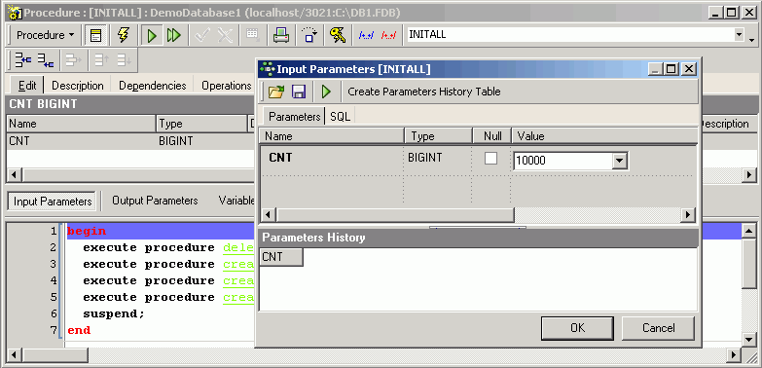
Task: Click the main parameter list scrollbar left arrow
Action: [x=14, y=175]
